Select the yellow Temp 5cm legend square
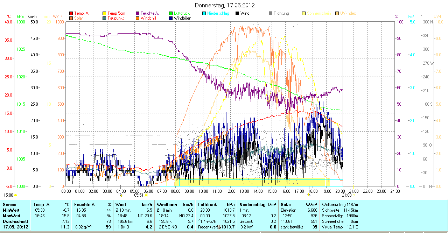Viewport: 448px width, 233px height. (x=104, y=13)
